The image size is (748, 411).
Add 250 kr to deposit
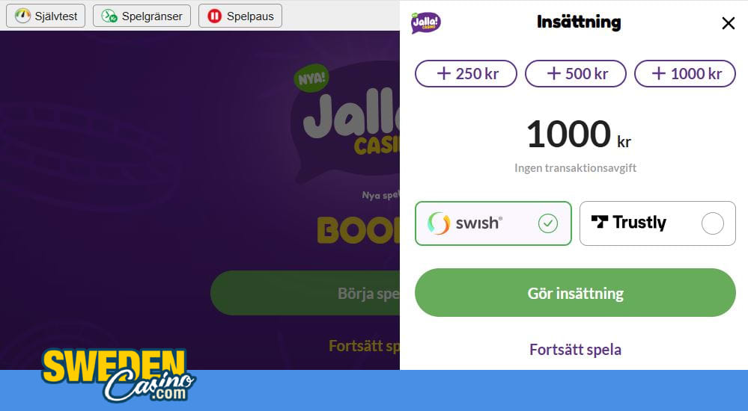pyautogui.click(x=466, y=73)
